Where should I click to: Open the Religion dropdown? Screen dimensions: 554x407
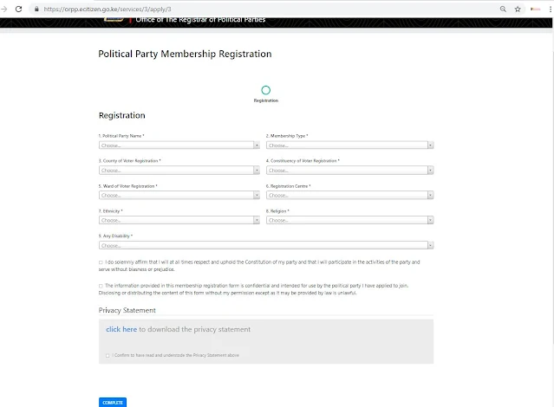(349, 220)
